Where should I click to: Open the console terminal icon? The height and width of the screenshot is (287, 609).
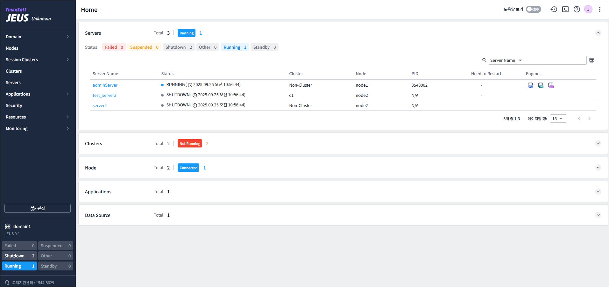tap(565, 9)
